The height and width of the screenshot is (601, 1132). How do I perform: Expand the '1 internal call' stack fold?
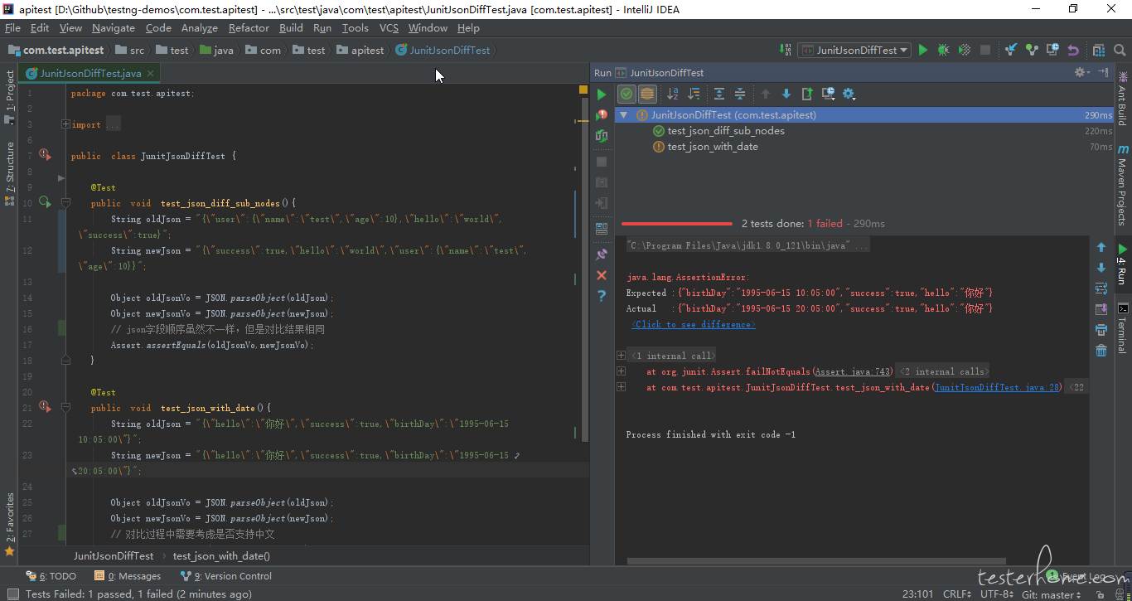tap(621, 356)
